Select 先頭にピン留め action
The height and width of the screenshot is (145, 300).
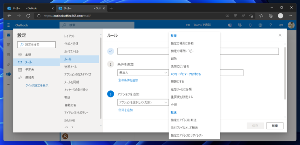coord(194,66)
